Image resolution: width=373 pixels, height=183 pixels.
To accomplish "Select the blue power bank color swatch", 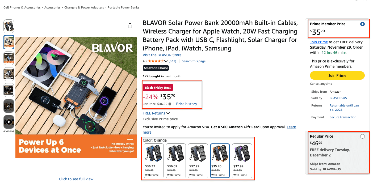I will (154, 153).
